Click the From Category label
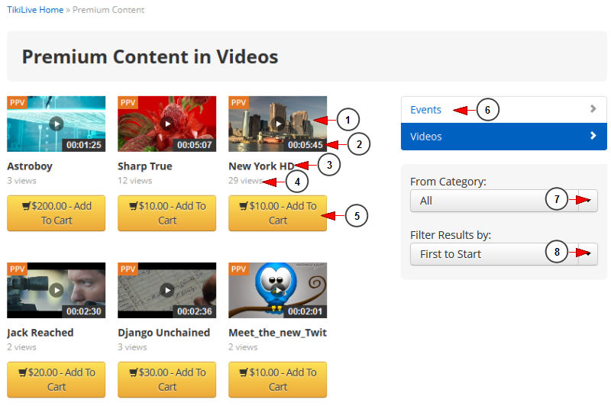 448,182
